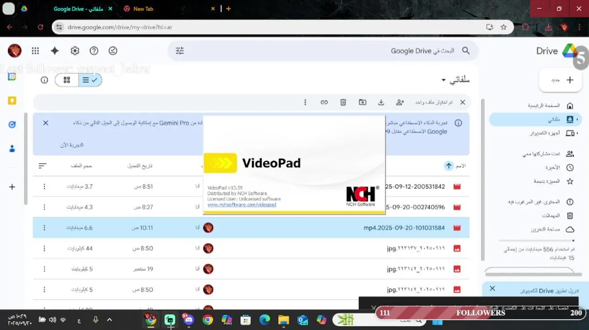Image resolution: width=589 pixels, height=330 pixels.
Task: Open more actions for the 6.6 ميغابايت file row
Action: [x=44, y=228]
